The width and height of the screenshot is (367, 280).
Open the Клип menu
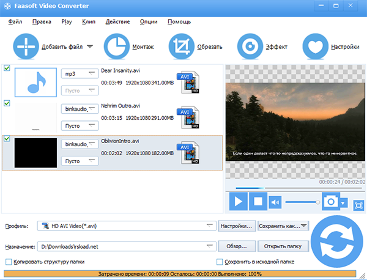pos(89,21)
